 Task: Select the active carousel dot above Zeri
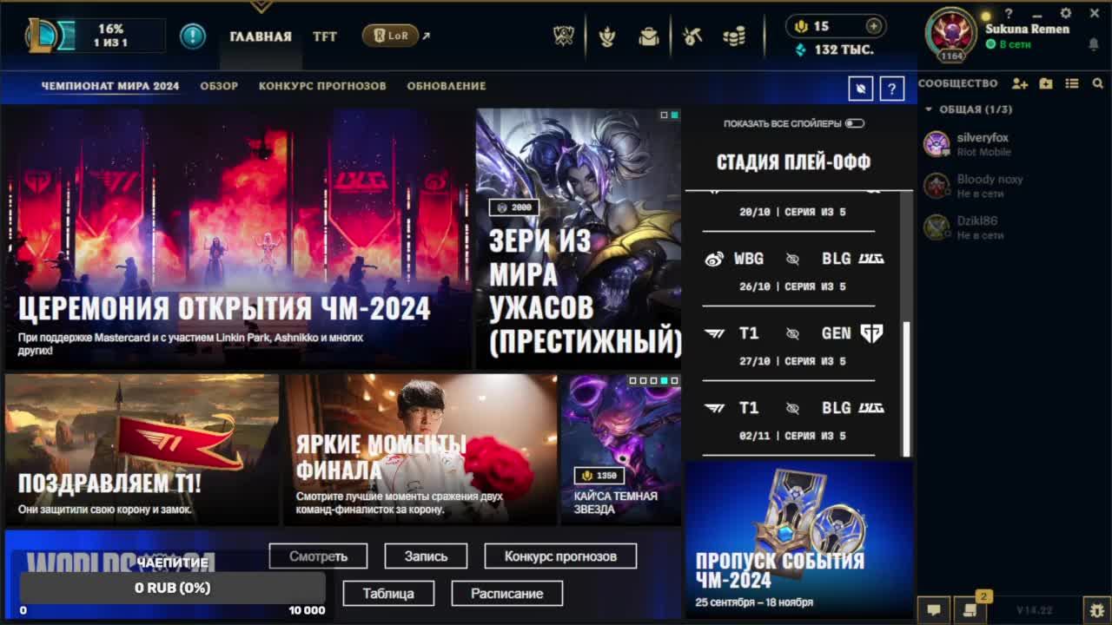[674, 115]
